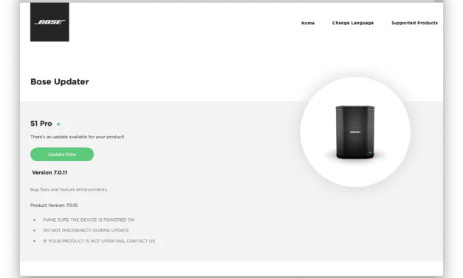The width and height of the screenshot is (463, 278).
Task: Click the S1 Pro speaker image
Action: [x=355, y=132]
